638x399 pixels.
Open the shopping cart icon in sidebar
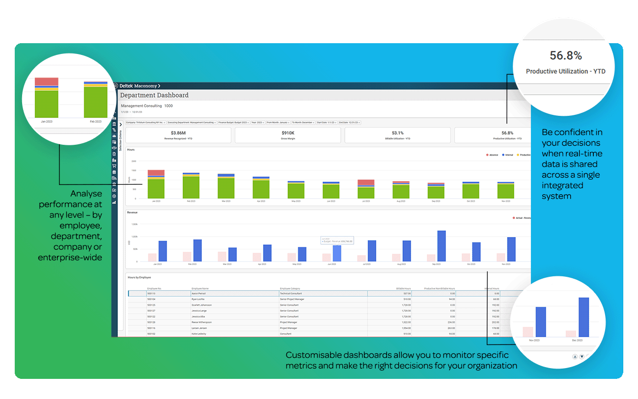point(114,166)
